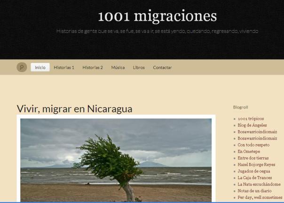Select the Inicio menu item

(40, 67)
